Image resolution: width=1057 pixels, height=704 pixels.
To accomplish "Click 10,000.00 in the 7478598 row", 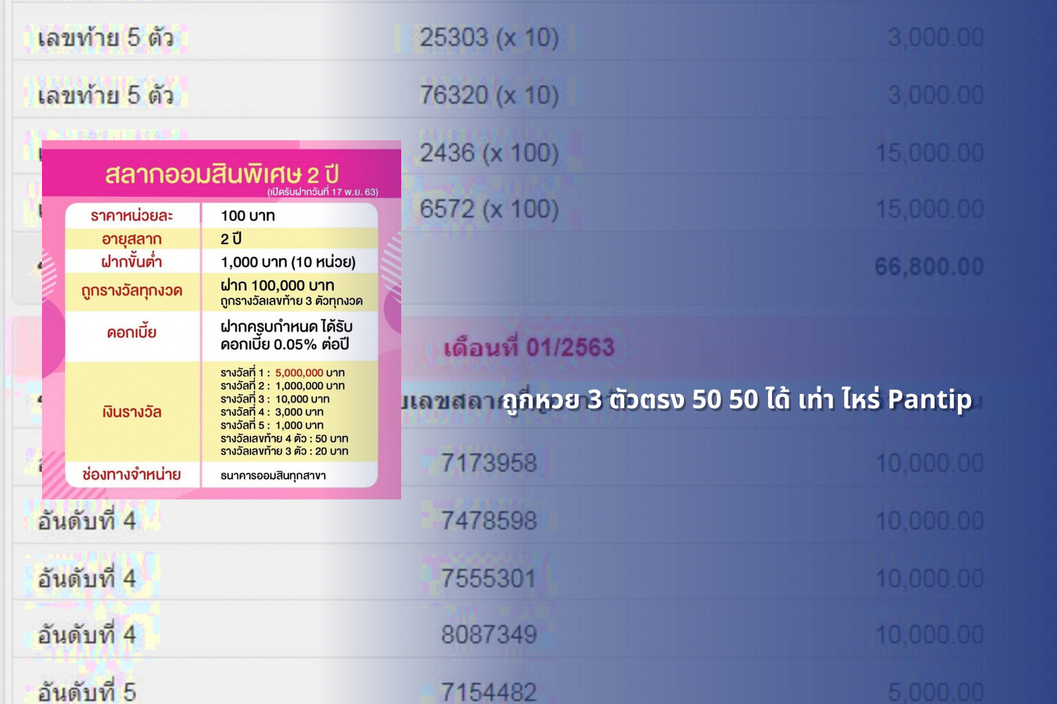I will click(930, 522).
